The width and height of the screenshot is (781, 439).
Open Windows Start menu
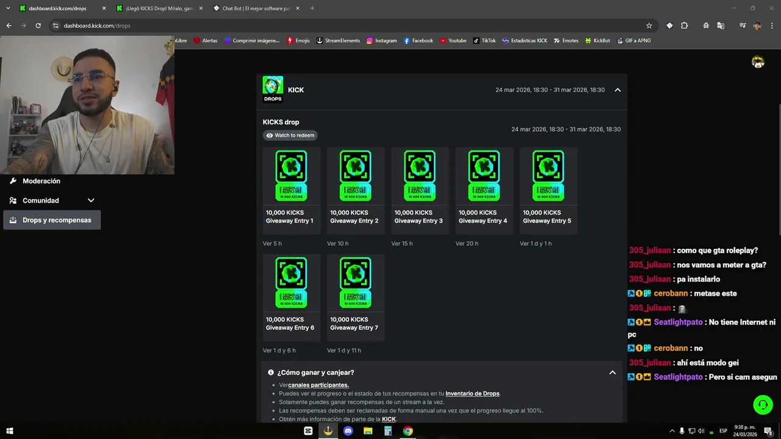(x=9, y=431)
